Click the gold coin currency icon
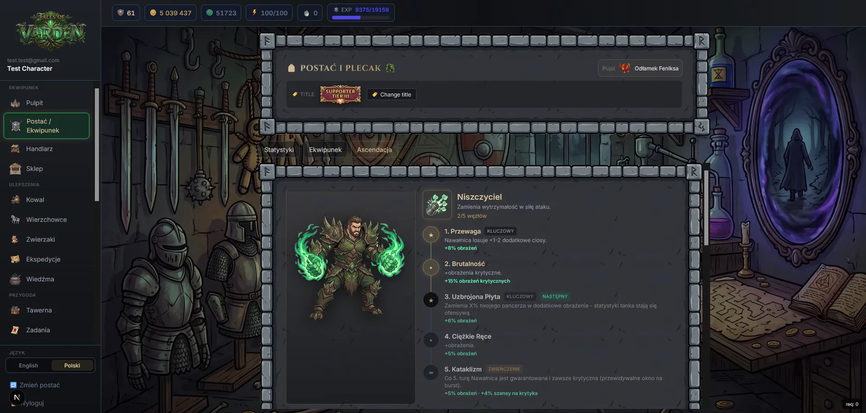866x413 pixels. (x=153, y=13)
